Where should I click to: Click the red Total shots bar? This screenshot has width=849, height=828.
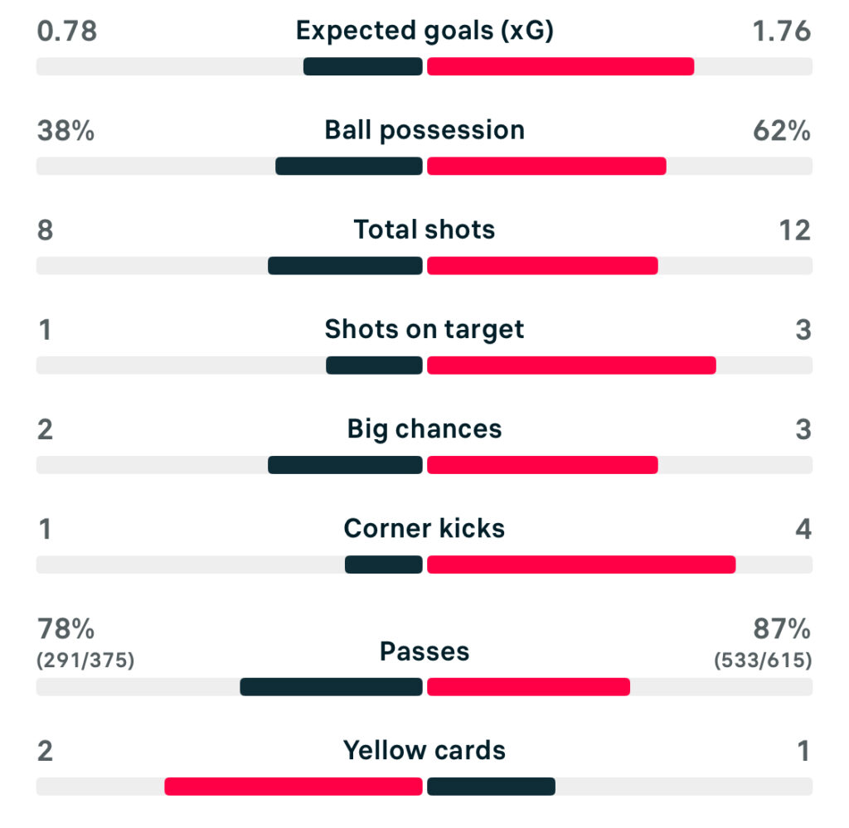point(542,265)
